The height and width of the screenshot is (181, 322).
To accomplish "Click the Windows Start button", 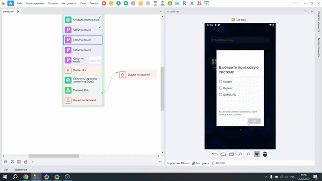I will 5,177.
